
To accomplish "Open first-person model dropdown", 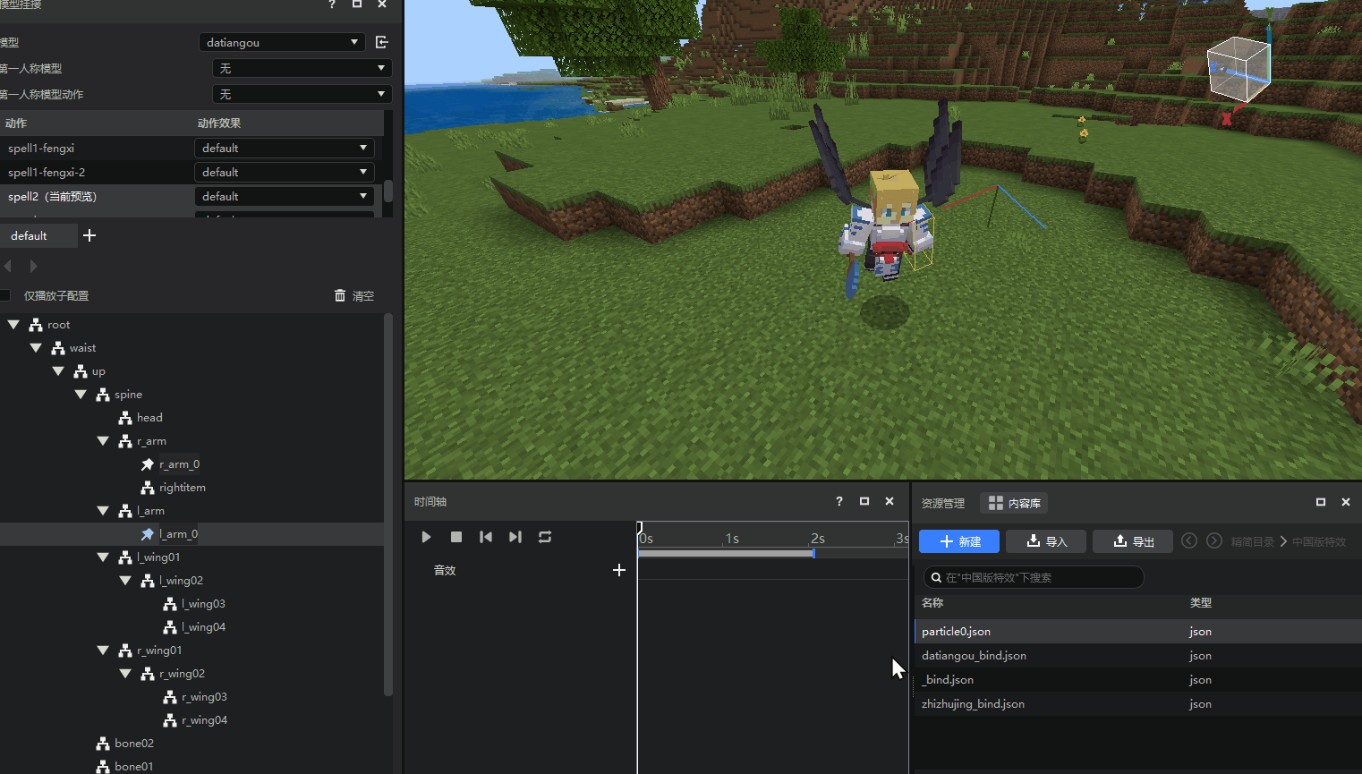I will (302, 68).
